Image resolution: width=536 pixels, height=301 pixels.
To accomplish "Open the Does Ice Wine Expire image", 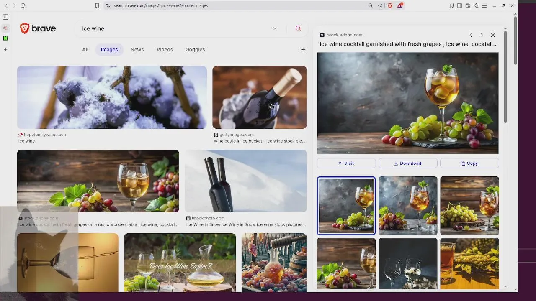I will click(180, 263).
